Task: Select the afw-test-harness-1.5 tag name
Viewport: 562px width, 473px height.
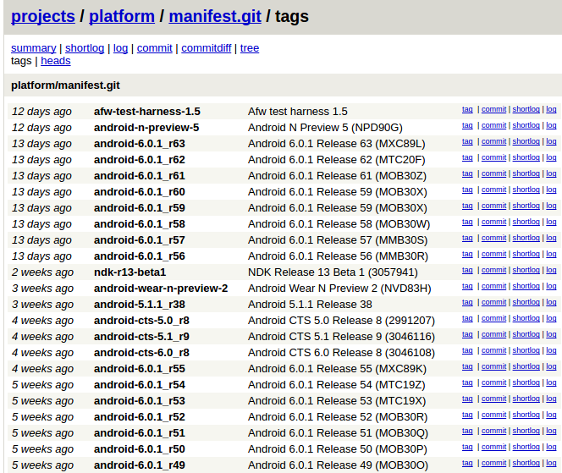Action: pos(147,112)
